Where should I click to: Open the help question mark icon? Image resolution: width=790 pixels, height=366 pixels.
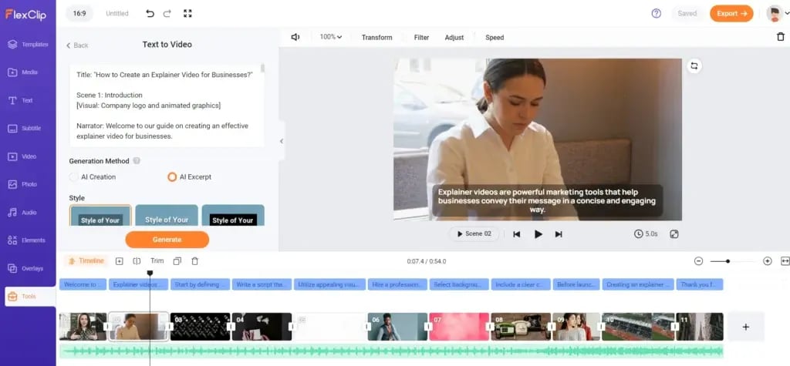pos(657,13)
